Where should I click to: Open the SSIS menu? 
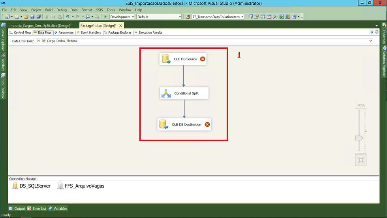pos(100,10)
